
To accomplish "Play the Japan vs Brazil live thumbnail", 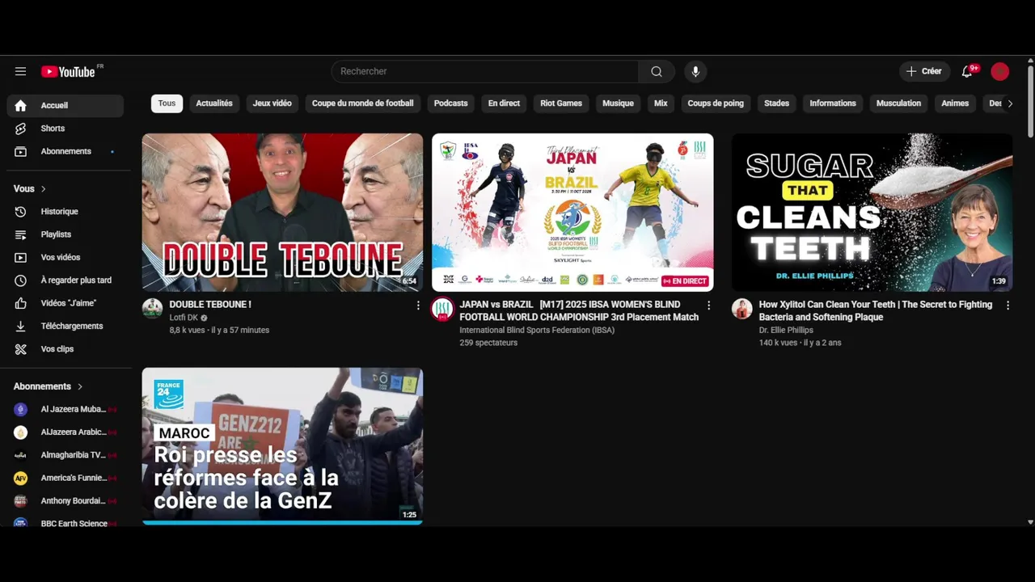I will click(x=572, y=213).
